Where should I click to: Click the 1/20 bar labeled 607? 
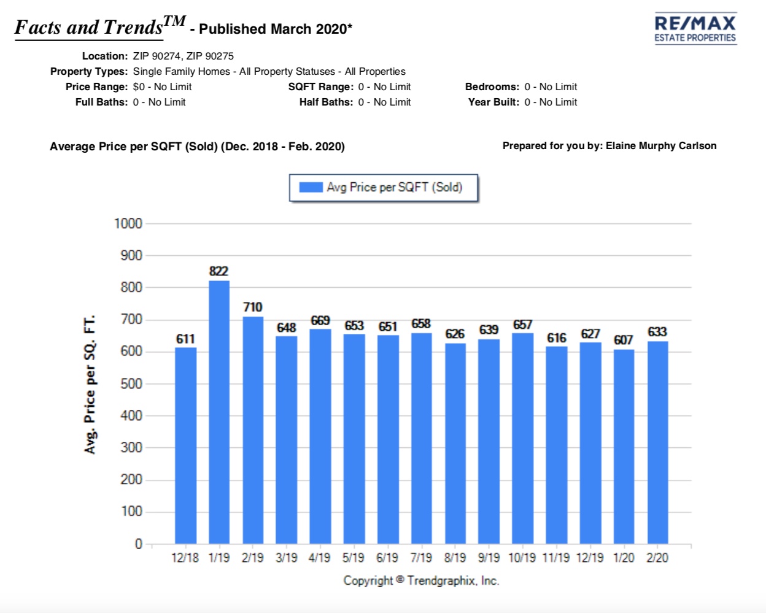tap(624, 447)
